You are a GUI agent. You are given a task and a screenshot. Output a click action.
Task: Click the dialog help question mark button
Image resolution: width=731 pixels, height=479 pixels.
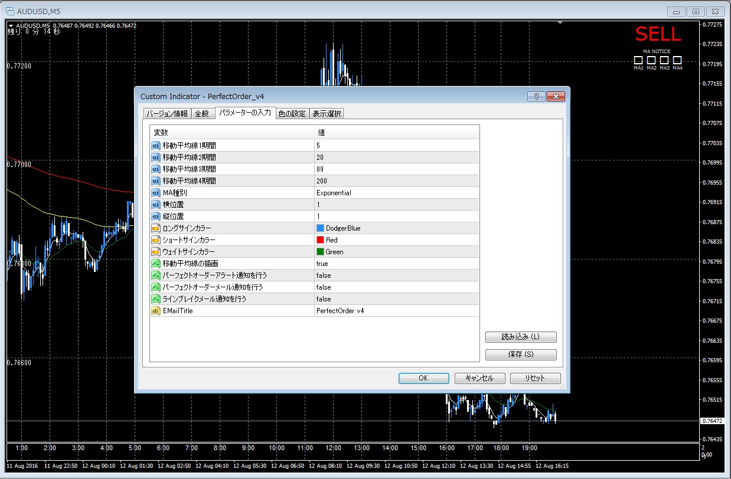click(536, 96)
